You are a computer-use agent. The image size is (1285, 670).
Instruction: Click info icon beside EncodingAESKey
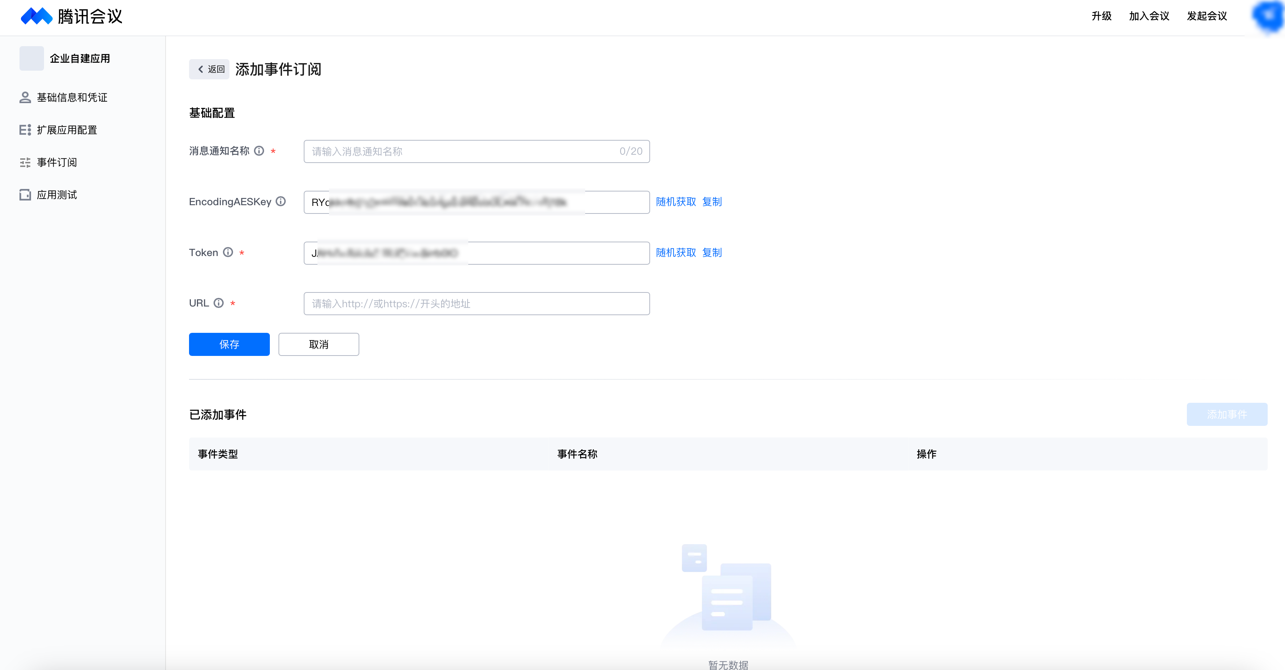(x=281, y=202)
